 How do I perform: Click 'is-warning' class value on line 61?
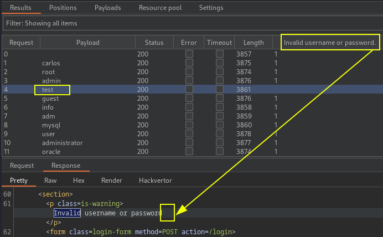[100, 204]
